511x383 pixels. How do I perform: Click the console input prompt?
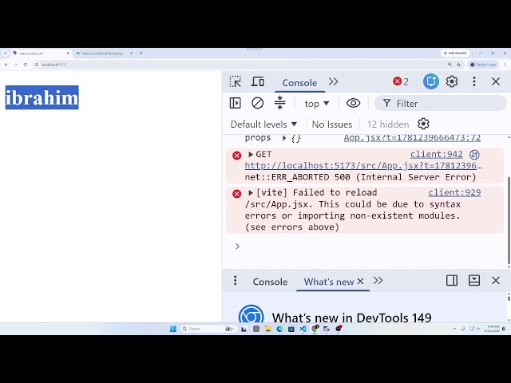tap(365, 247)
